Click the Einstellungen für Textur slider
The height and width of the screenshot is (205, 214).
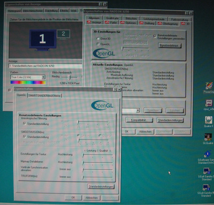pos(97,155)
